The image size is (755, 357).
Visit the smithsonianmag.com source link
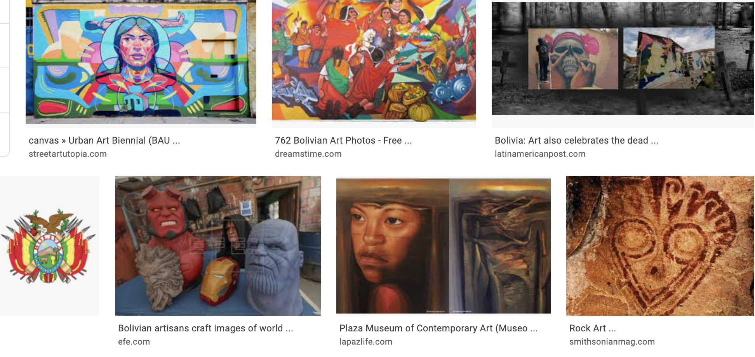(x=612, y=342)
